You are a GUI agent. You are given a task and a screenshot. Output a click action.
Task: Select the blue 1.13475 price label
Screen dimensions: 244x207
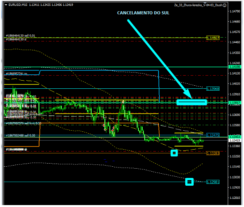tap(213, 135)
